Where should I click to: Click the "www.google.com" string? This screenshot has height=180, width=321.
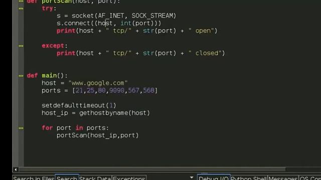pos(98,83)
